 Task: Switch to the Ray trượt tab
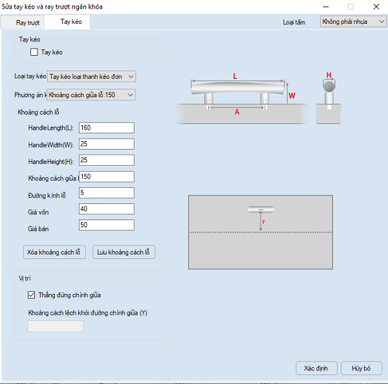click(x=27, y=22)
